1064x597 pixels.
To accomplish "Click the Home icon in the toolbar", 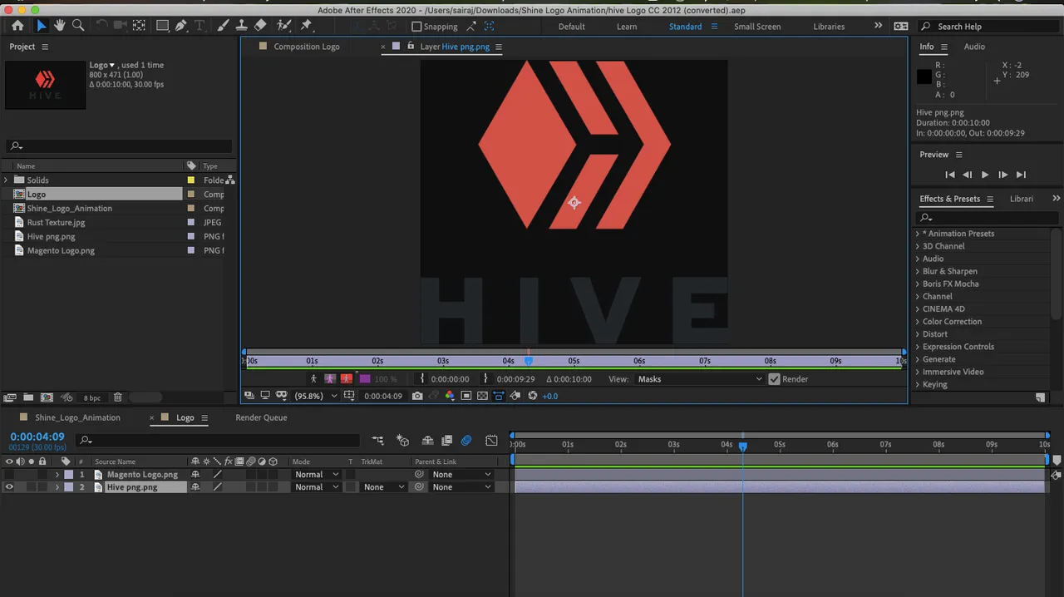I will pos(17,26).
